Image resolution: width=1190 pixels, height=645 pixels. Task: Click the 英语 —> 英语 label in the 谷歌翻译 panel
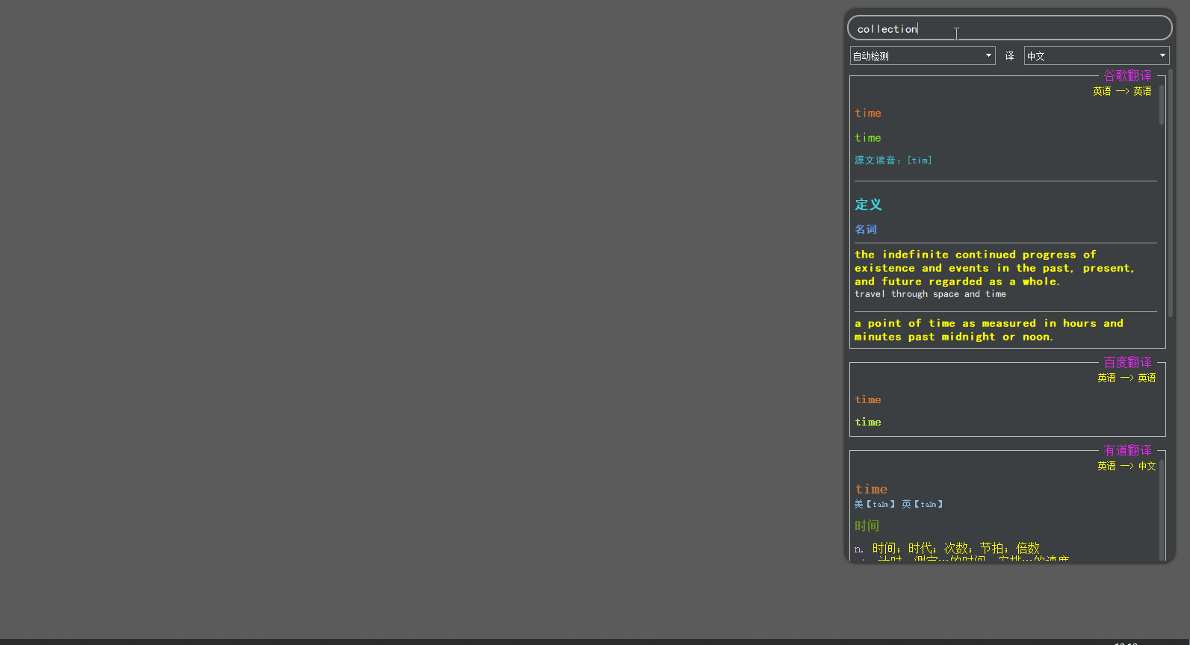(x=1122, y=91)
